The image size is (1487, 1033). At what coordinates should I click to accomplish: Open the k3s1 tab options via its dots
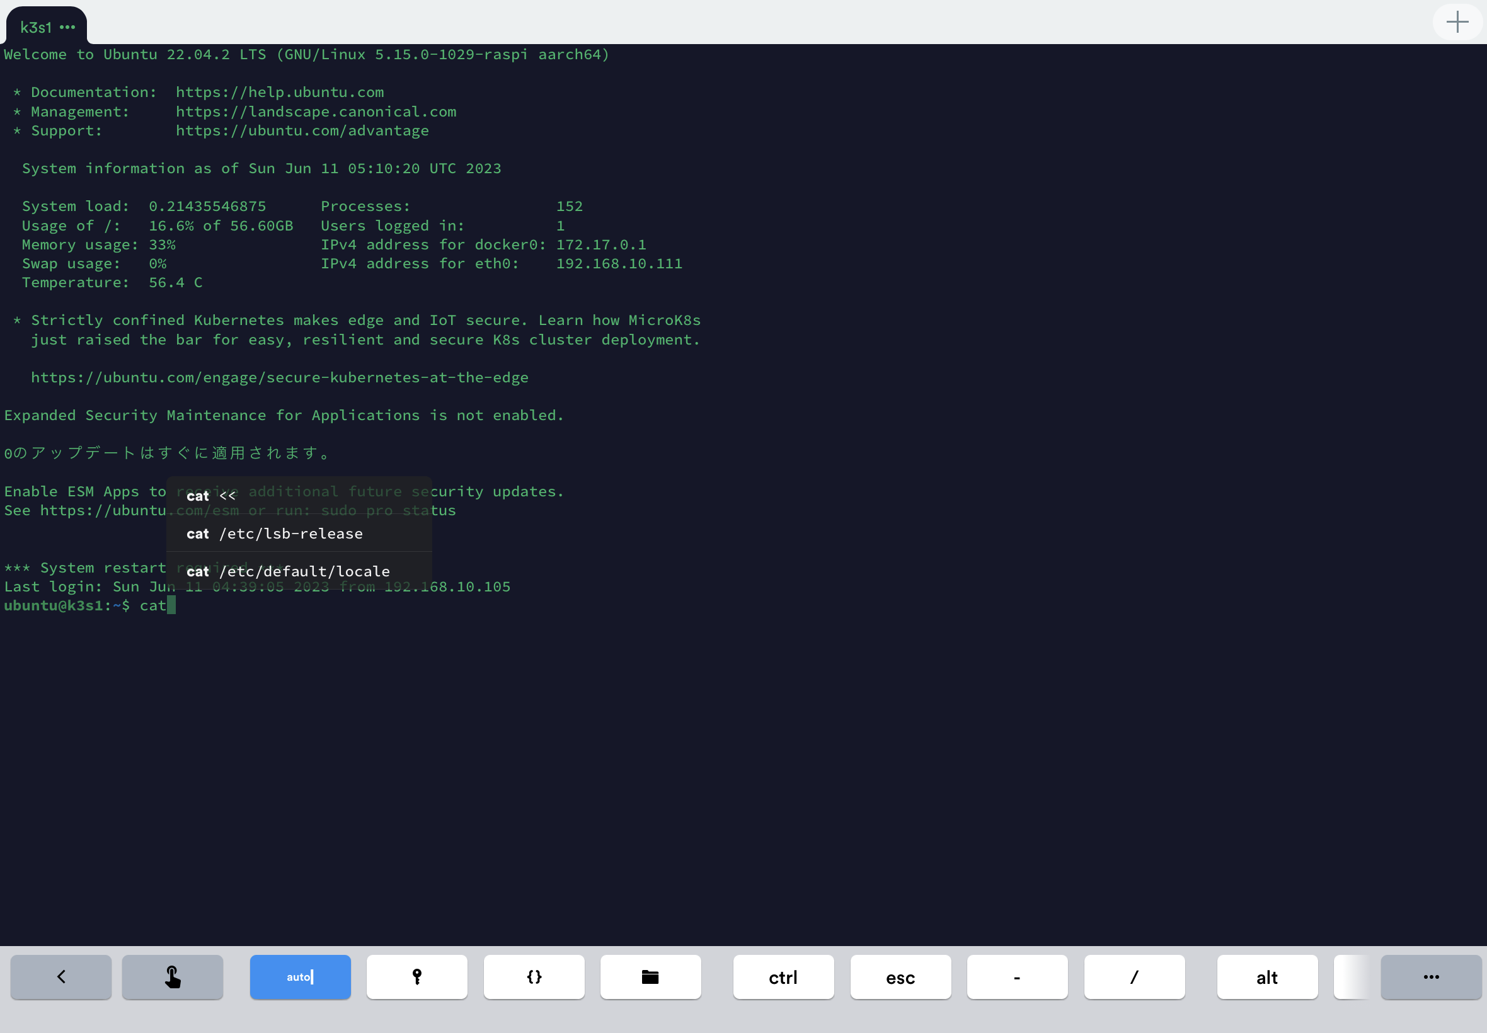[x=67, y=28]
